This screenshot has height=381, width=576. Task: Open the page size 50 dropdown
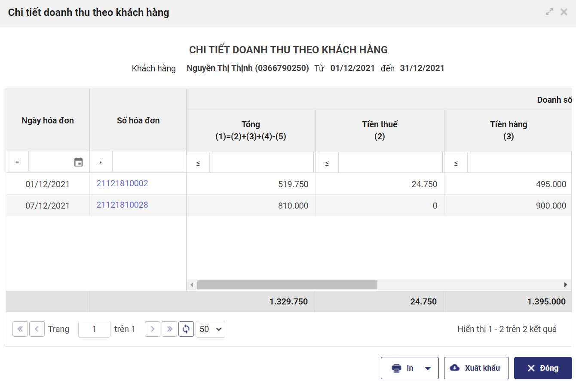(x=210, y=329)
